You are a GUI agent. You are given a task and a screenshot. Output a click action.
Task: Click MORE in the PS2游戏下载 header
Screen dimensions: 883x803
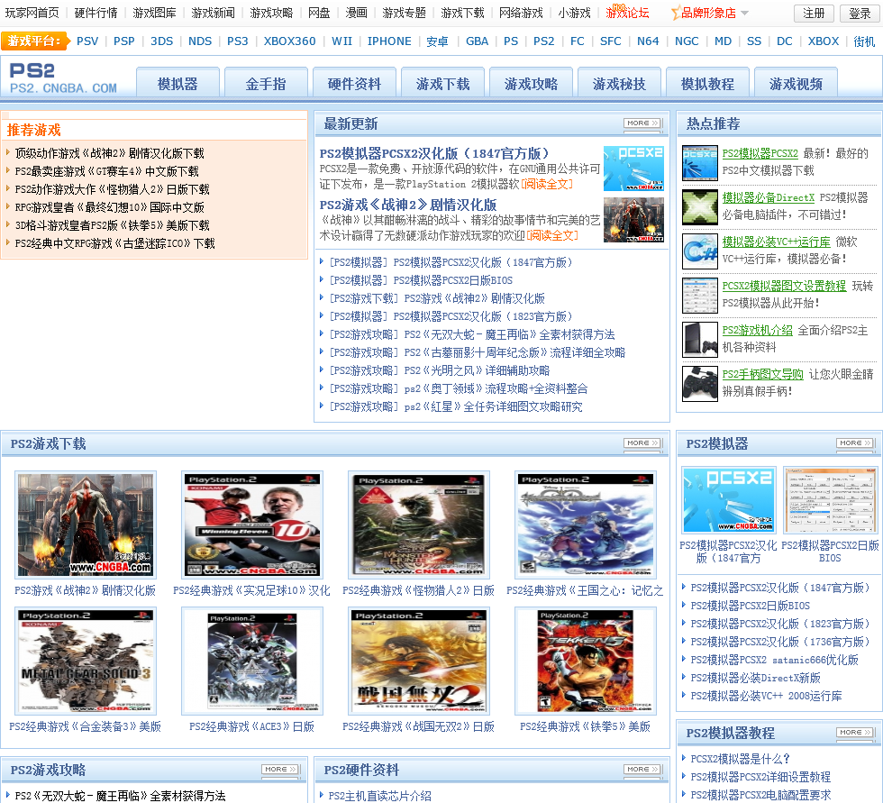point(642,443)
